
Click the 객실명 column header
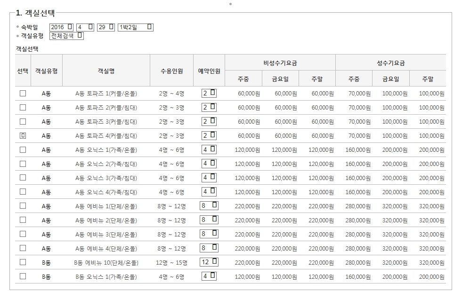[106, 71]
